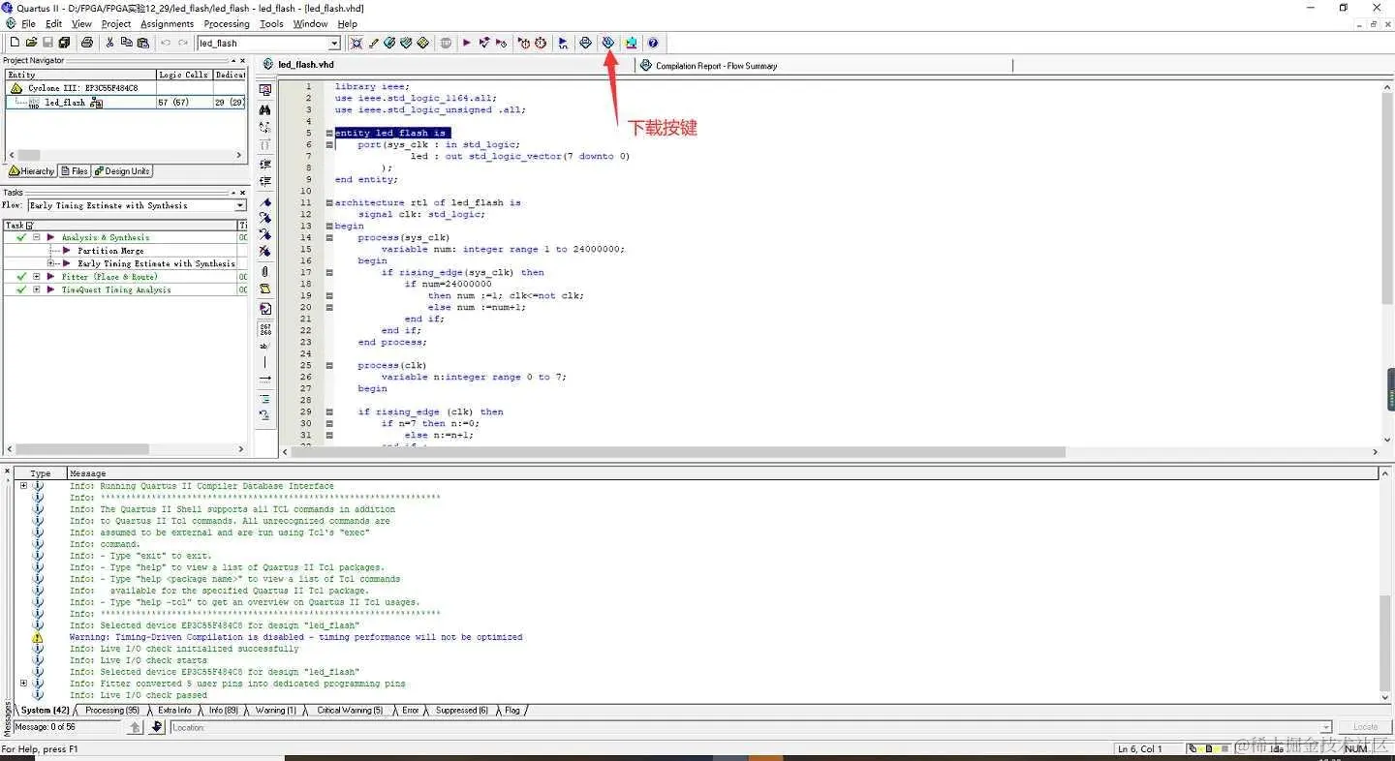
Task: Click the TimeQuest timing analyzer clock icon
Action: tap(541, 43)
